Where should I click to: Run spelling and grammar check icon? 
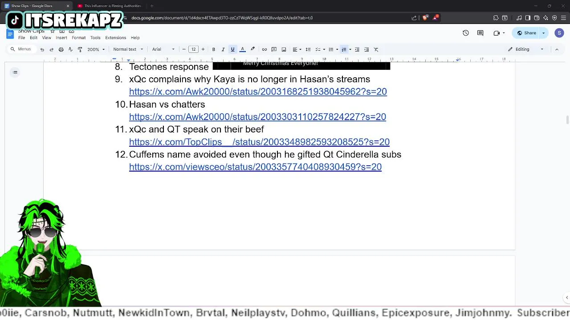click(70, 49)
